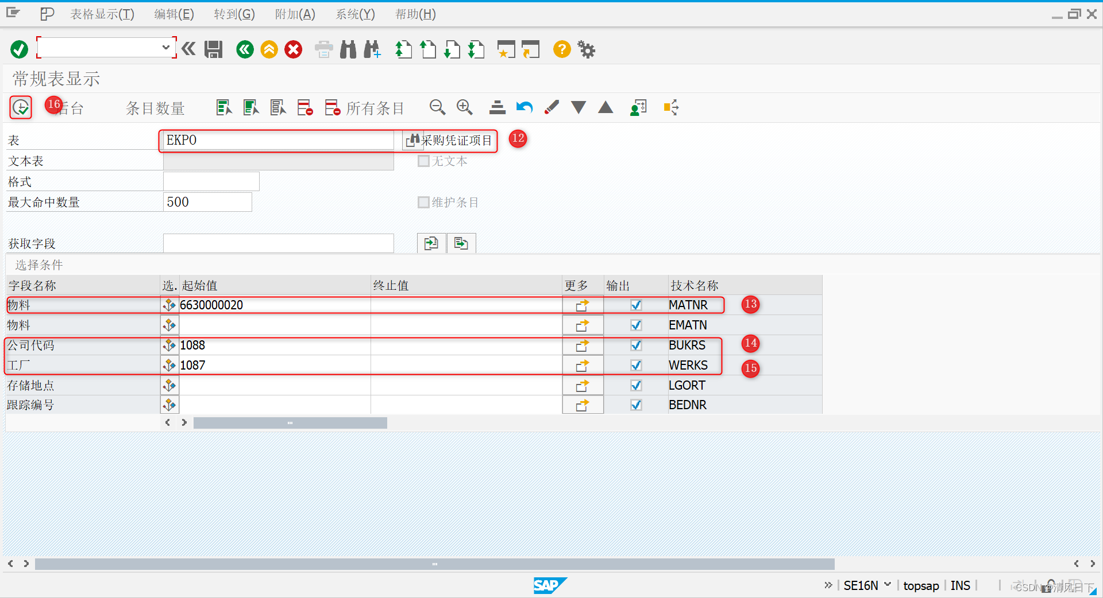Click the 条目数量 button
The image size is (1103, 598).
click(155, 108)
